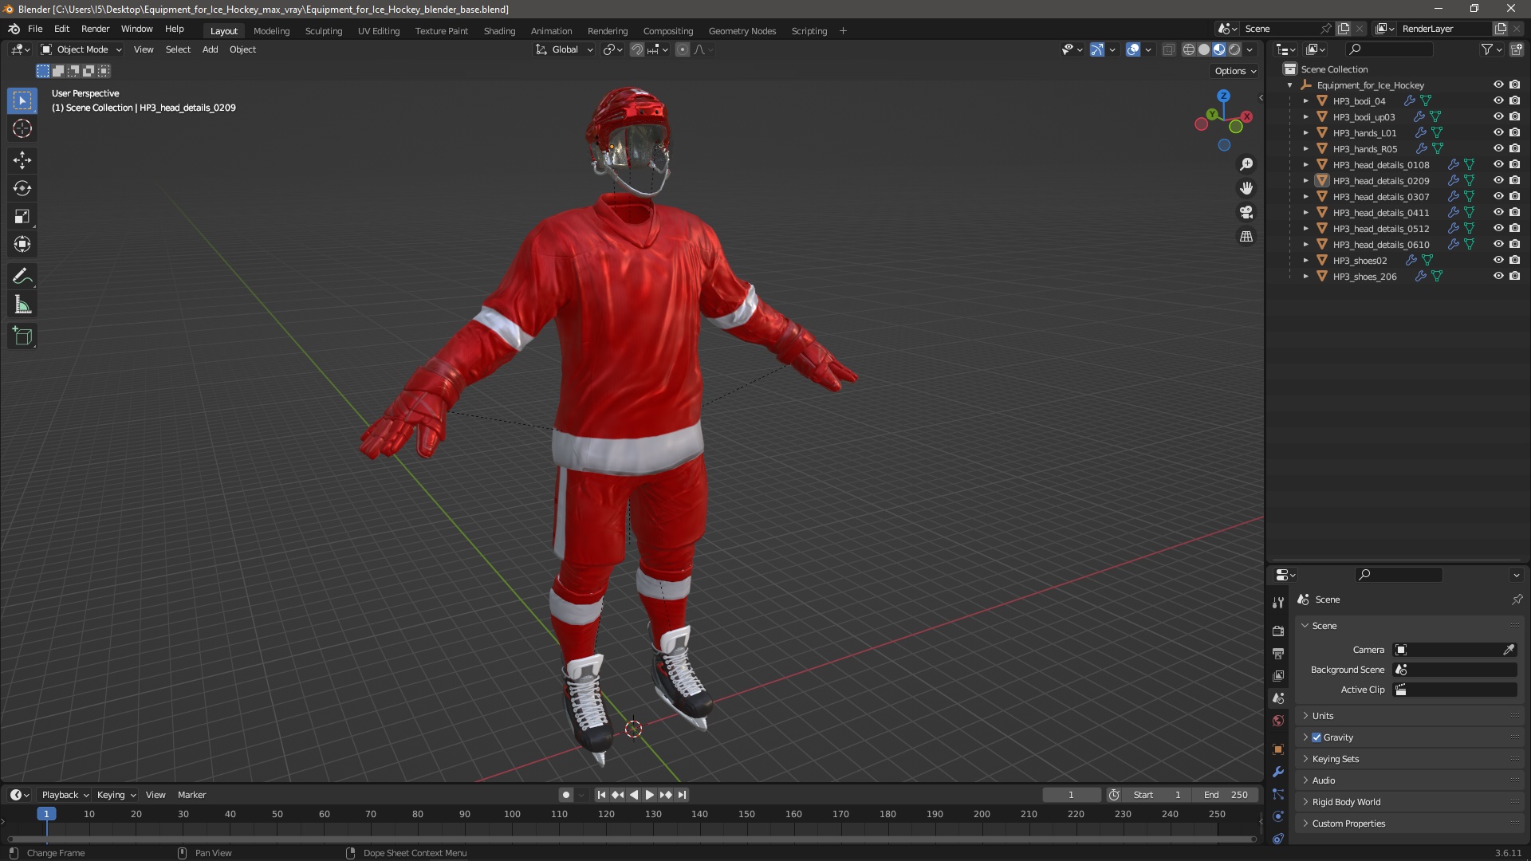Toggle snapping magnet icon
This screenshot has width=1531, height=861.
pos(637,49)
